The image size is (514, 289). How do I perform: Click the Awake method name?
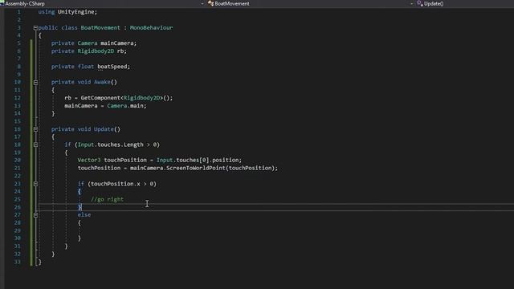click(102, 82)
